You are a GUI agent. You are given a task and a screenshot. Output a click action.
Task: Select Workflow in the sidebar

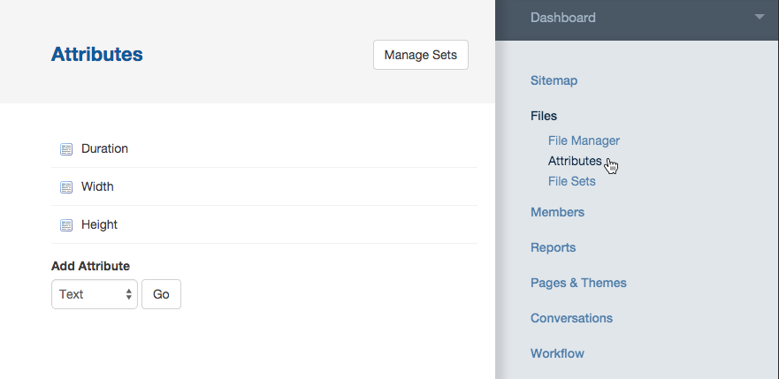[x=557, y=353]
